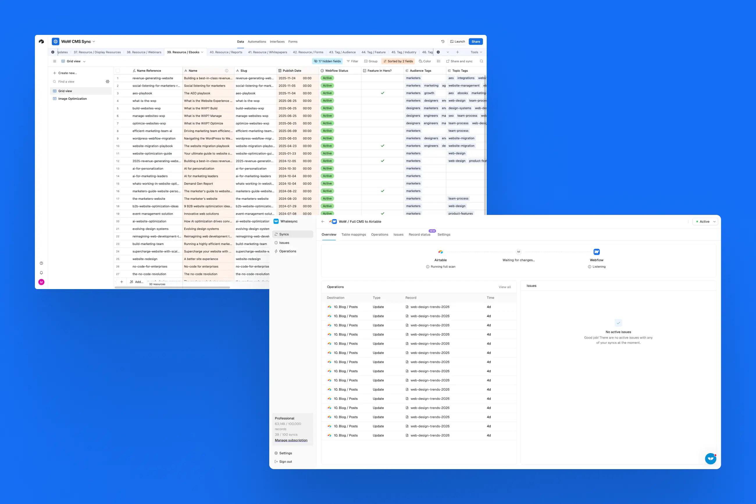756x504 pixels.
Task: Click the base history clock icon
Action: tap(443, 42)
